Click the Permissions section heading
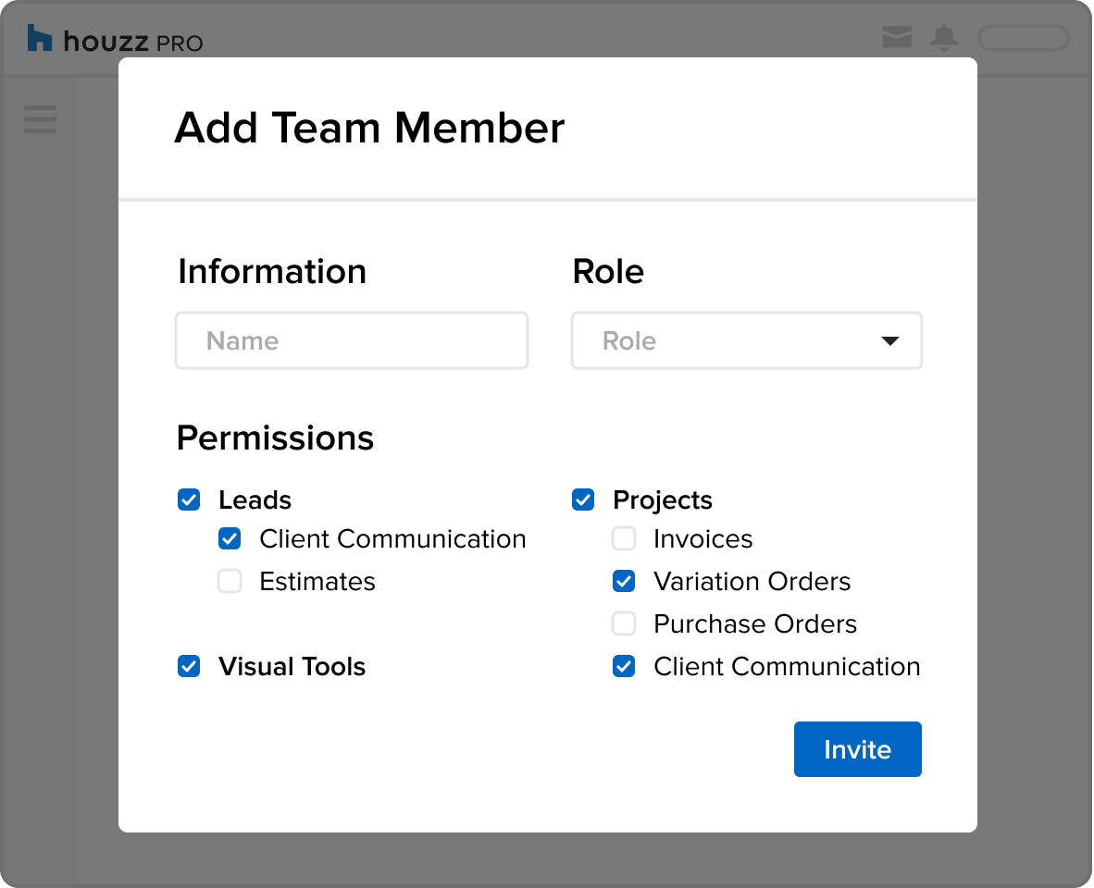Viewport: 1094px width, 888px height. pyautogui.click(x=275, y=438)
